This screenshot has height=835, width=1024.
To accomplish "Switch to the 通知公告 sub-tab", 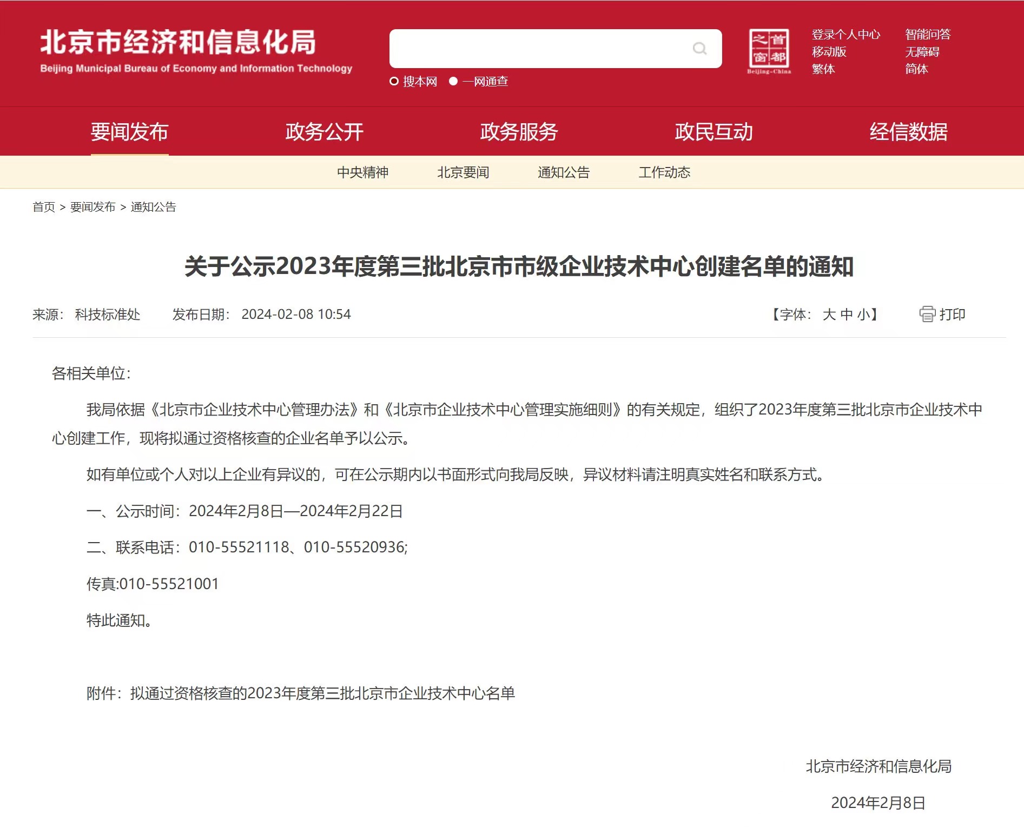I will click(x=564, y=172).
